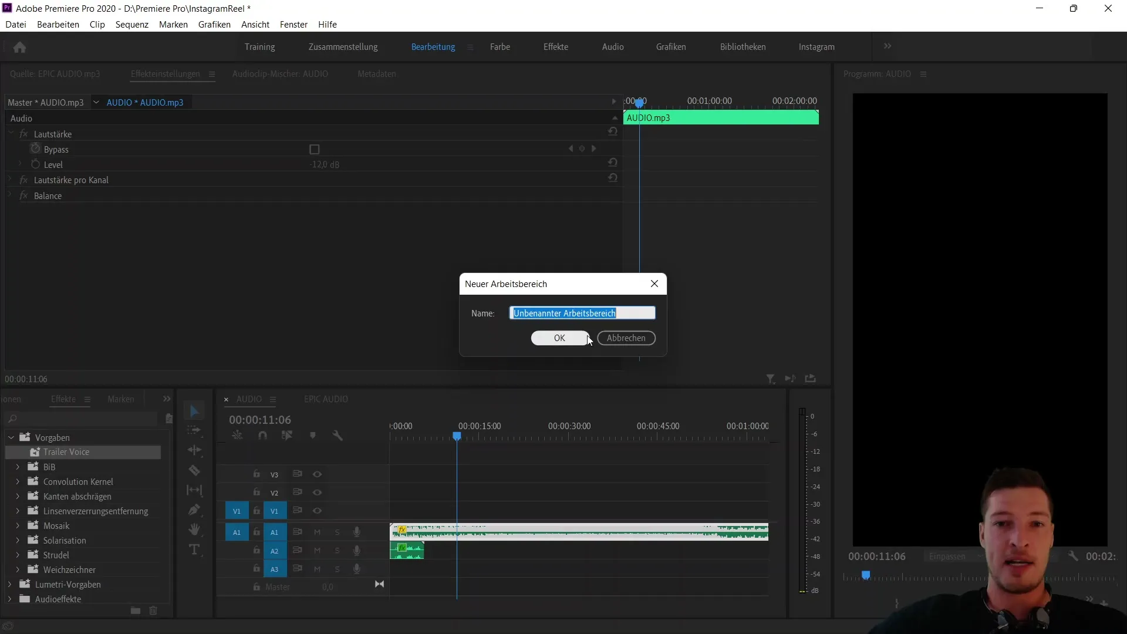Toggle solo button on A1 audio track
Viewport: 1127px width, 634px height.
pos(337,532)
